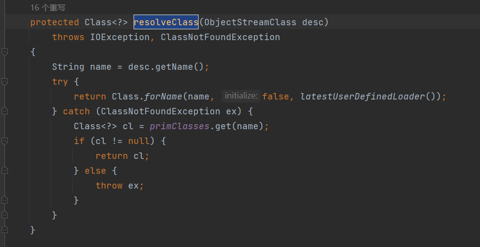The height and width of the screenshot is (247, 480).
Task: Click ObjectStreamClass parameter type
Action: [250, 22]
